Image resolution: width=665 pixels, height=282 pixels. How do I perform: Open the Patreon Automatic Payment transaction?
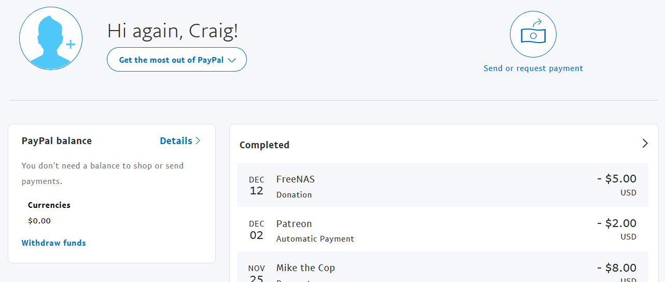tap(442, 229)
